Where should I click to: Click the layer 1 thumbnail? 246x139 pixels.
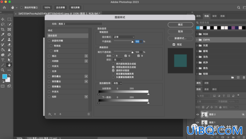tap(204, 122)
